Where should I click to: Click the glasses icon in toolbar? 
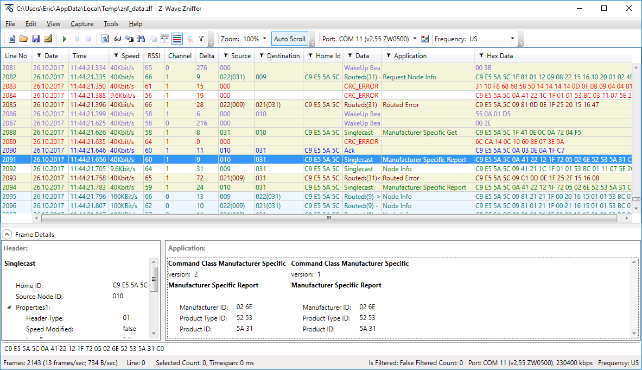(x=117, y=39)
